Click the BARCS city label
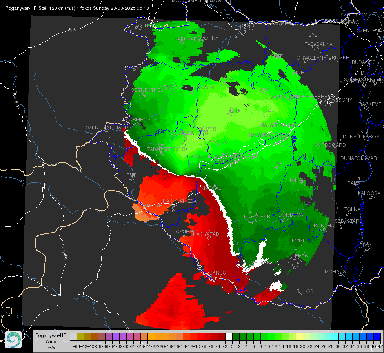Image resolution: width=384 pixels, height=353 pixels. click(x=217, y=273)
